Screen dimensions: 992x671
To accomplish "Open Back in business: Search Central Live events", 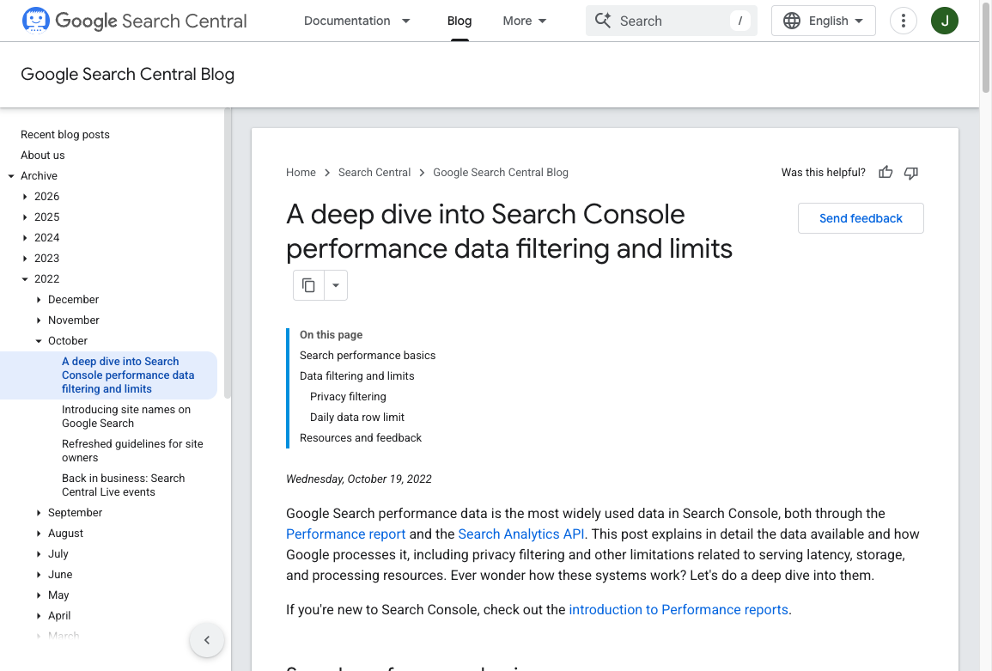I will tap(124, 485).
